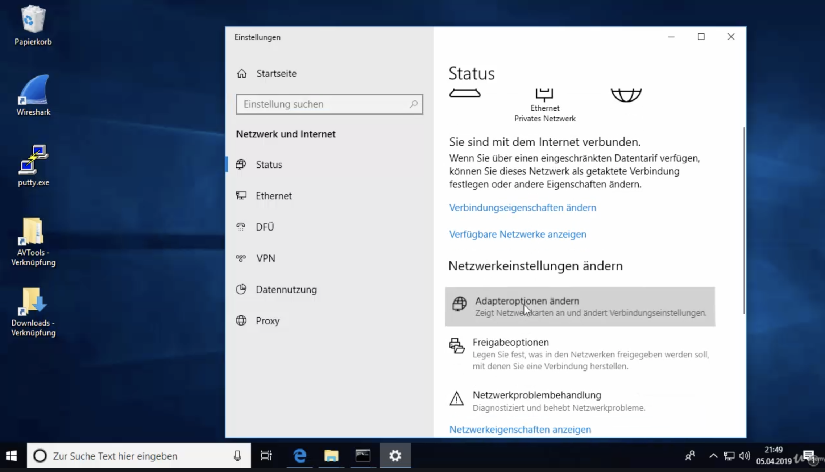Click the microphone icon in taskbar search
This screenshot has height=472, width=825.
237,456
